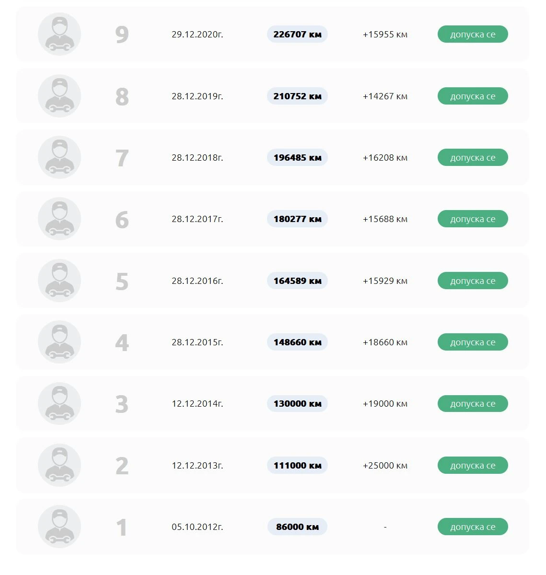Select the 148660 км mileage badge
Image resolution: width=546 pixels, height=575 pixels.
click(x=297, y=342)
